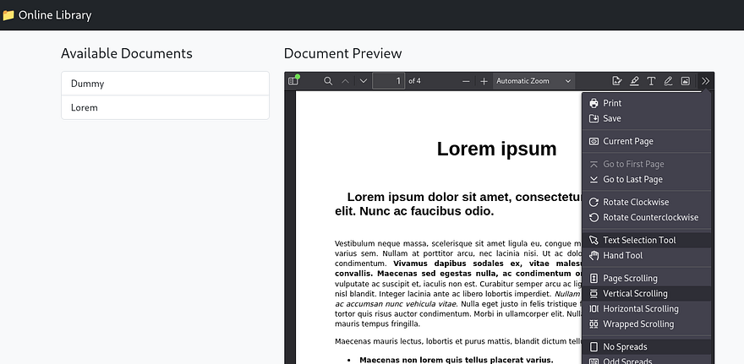The image size is (744, 364).
Task: Open the Lorem document
Action: pos(165,108)
